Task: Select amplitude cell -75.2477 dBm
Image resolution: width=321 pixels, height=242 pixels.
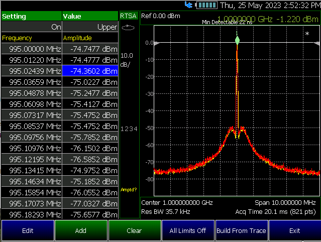Action: pos(90,93)
